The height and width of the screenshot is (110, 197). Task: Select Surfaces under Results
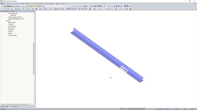point(11,32)
